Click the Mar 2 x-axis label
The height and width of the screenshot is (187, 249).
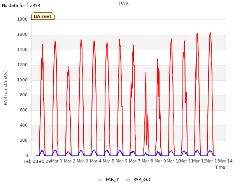point(70,161)
